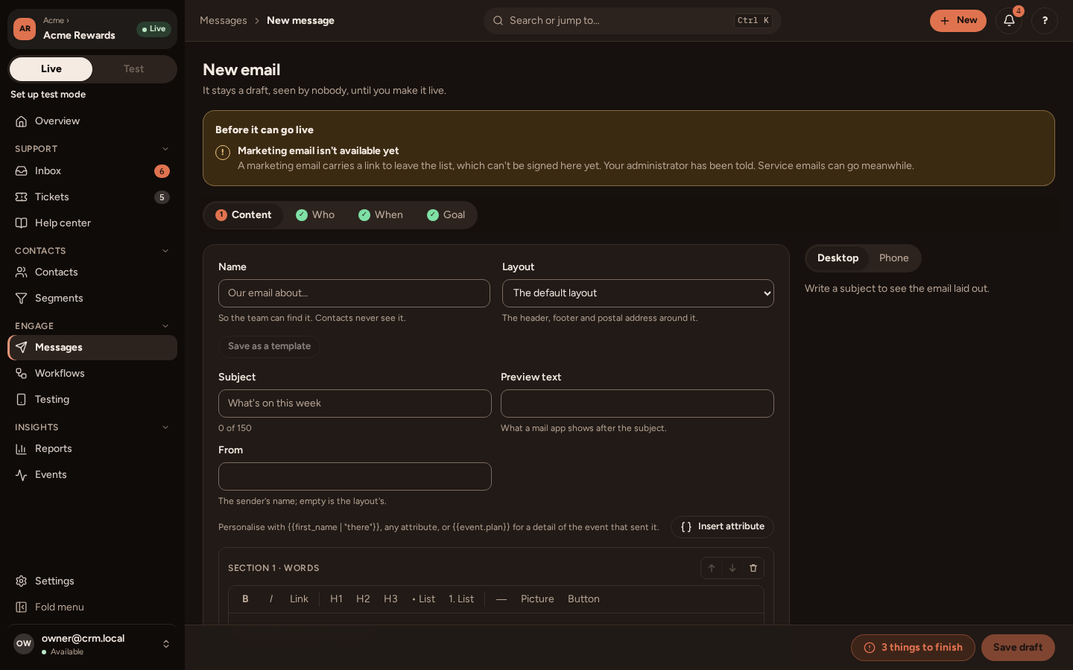1073x670 pixels.
Task: Open 3 things to finish
Action: pos(913,648)
